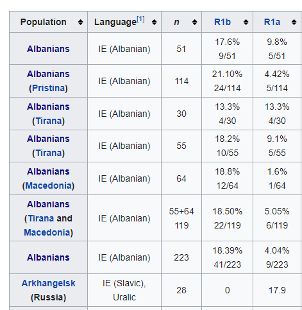Open footnote reference [1] beside Language
The width and height of the screenshot is (302, 310).
[140, 19]
